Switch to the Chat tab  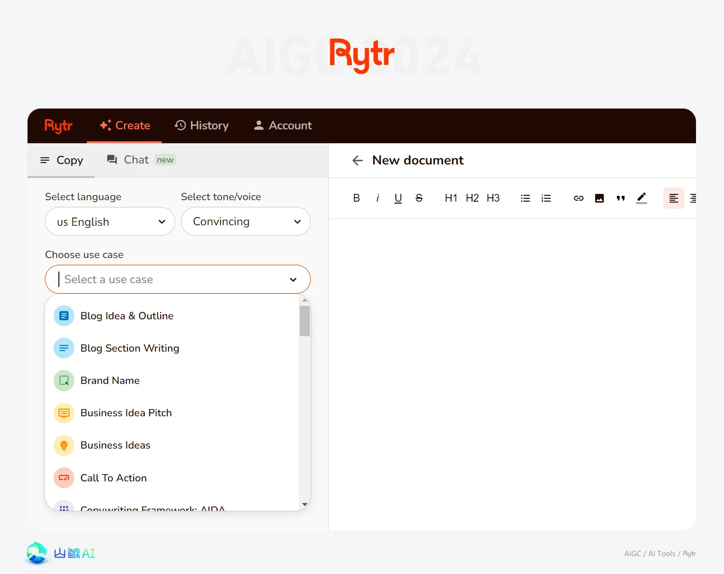pos(141,160)
